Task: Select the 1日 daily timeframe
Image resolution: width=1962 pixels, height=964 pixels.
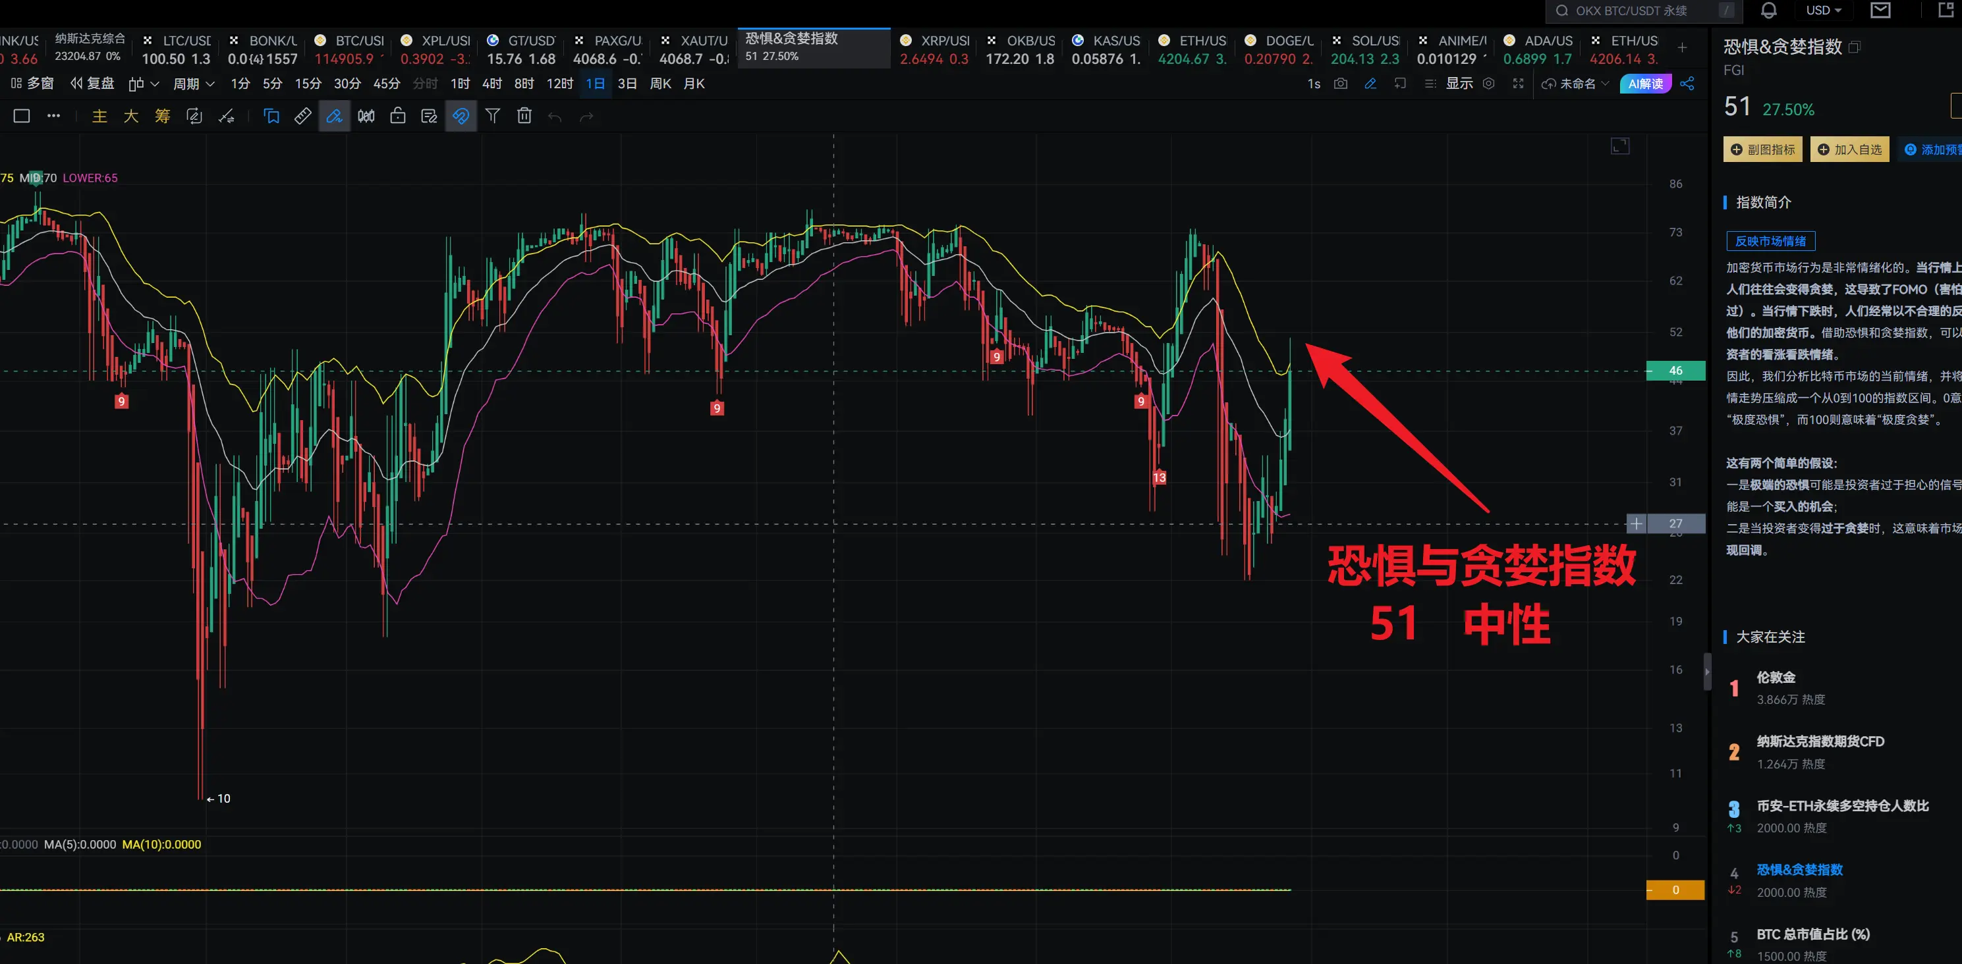Action: tap(595, 84)
